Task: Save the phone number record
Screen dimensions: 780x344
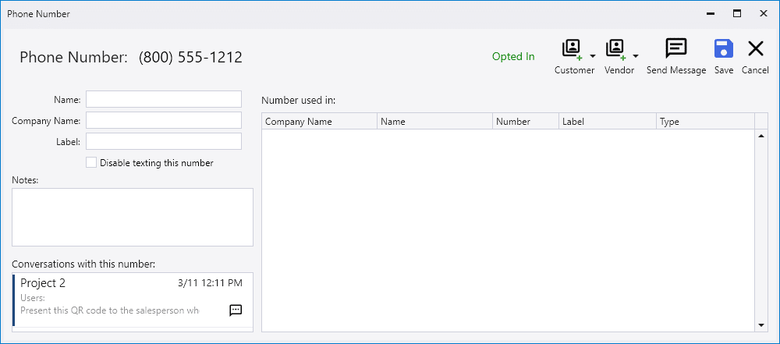Action: (723, 49)
